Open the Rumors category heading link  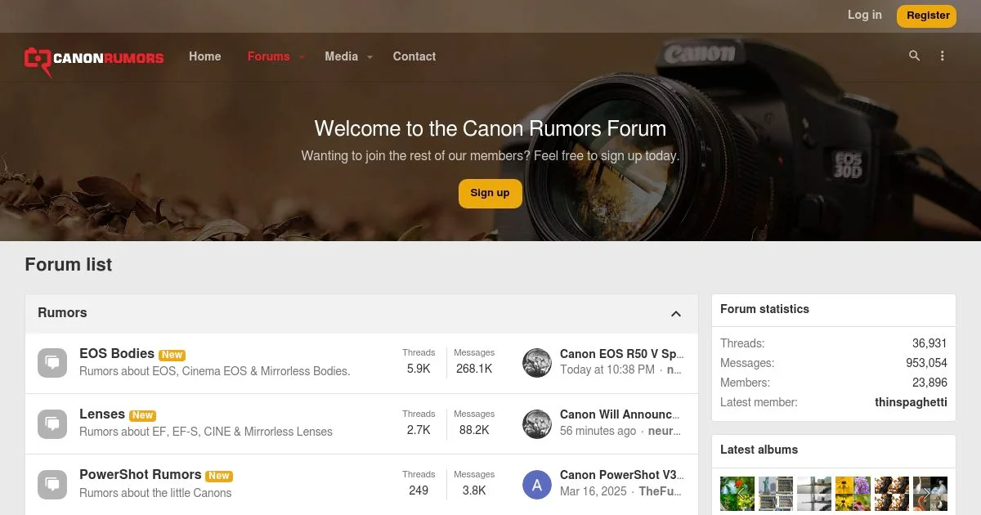62,312
